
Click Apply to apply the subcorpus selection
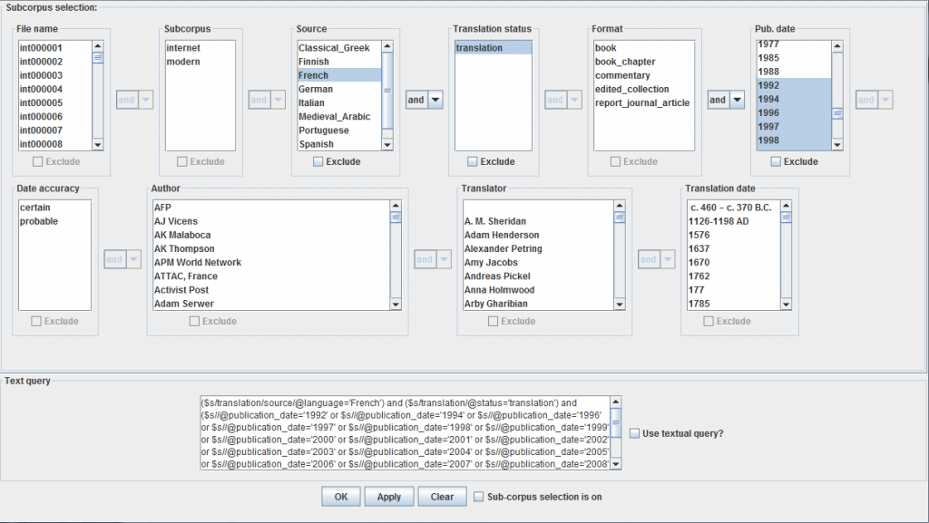[388, 497]
